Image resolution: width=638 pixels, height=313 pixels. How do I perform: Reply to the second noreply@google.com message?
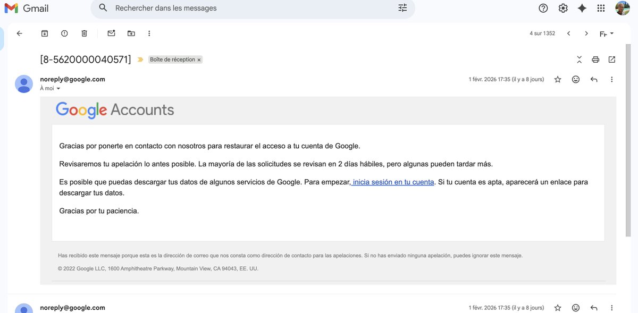point(594,308)
